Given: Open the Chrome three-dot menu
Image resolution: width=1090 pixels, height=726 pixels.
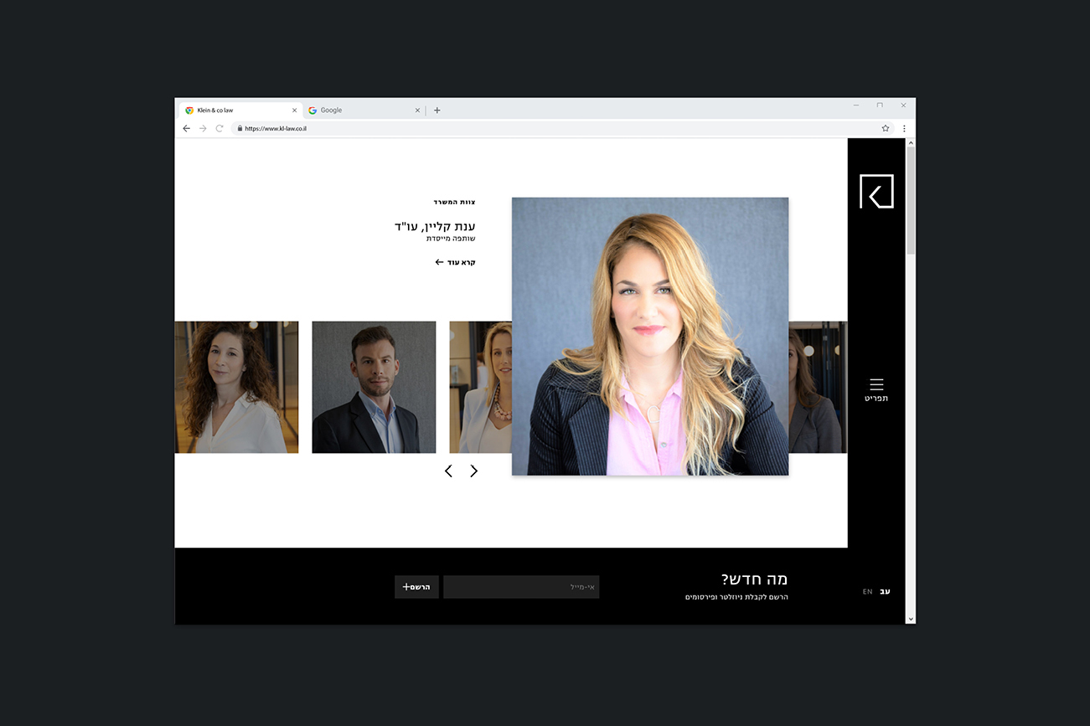Looking at the screenshot, I should click(x=904, y=128).
